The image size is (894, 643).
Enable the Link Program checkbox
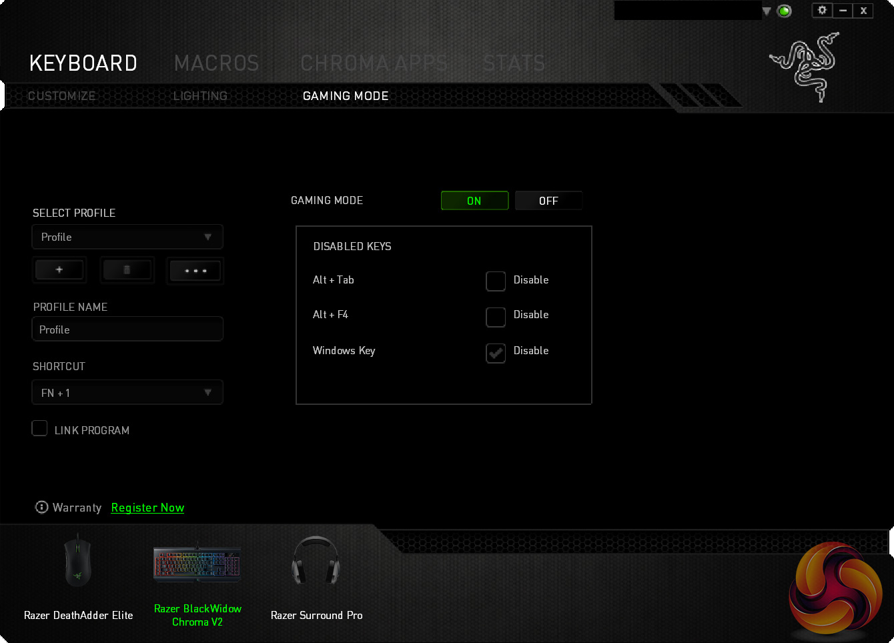(40, 428)
